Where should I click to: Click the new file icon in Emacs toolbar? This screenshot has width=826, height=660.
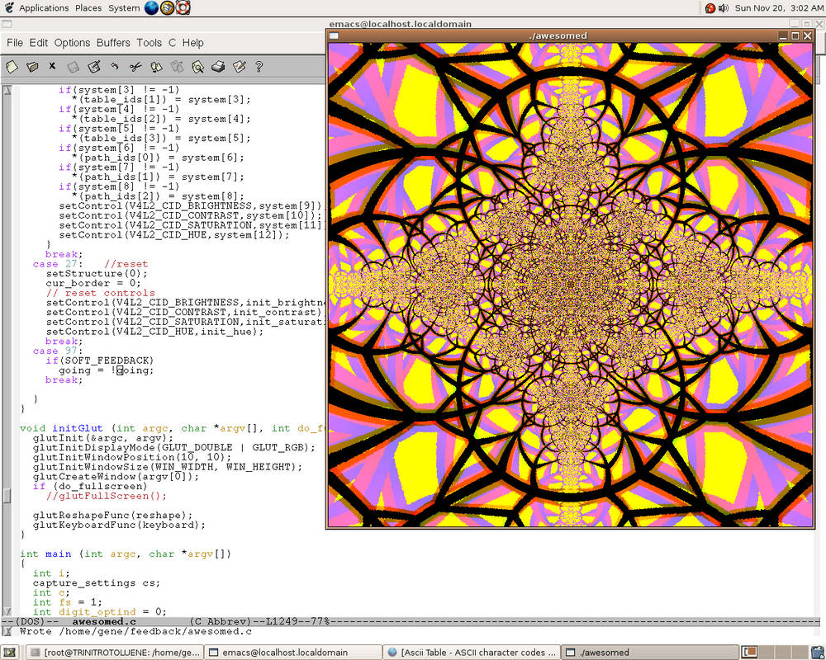click(12, 67)
